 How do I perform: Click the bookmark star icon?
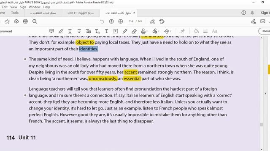pos(7,21)
